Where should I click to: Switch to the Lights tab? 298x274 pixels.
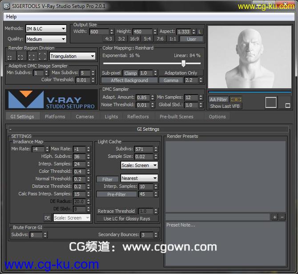pos(111,117)
